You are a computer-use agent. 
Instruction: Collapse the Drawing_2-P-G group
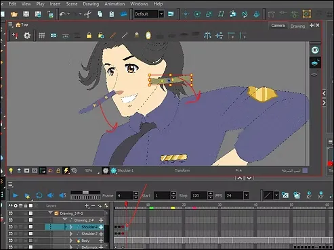tap(50, 213)
